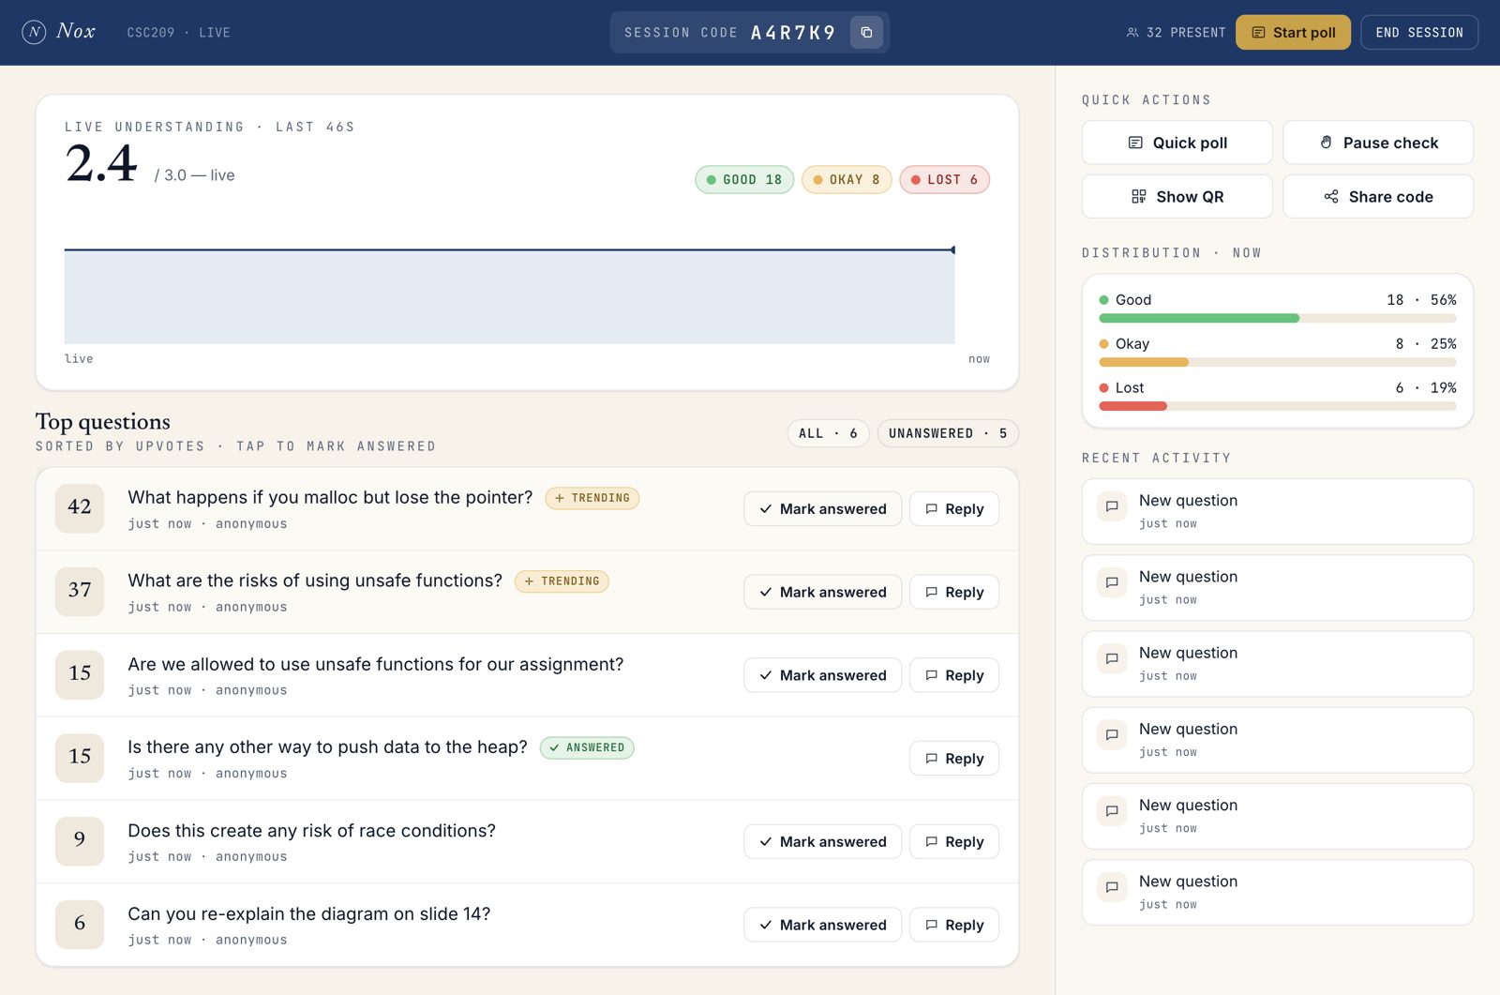The width and height of the screenshot is (1500, 995).
Task: Click the 6 upvote count box
Action: click(x=80, y=925)
